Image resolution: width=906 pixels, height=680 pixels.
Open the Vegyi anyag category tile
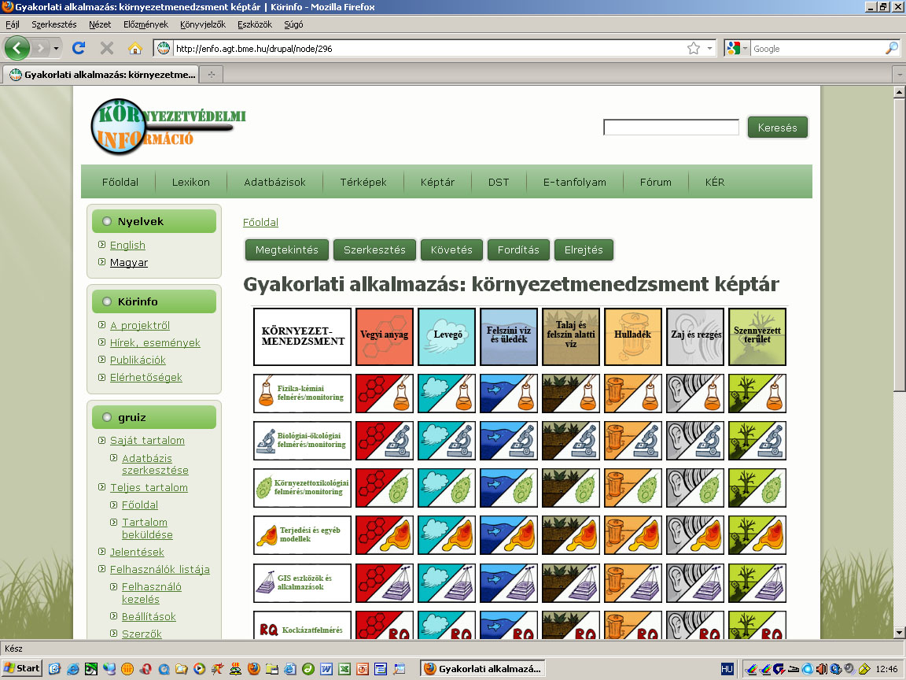point(385,336)
